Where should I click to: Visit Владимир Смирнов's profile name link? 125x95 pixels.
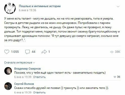click(28, 69)
